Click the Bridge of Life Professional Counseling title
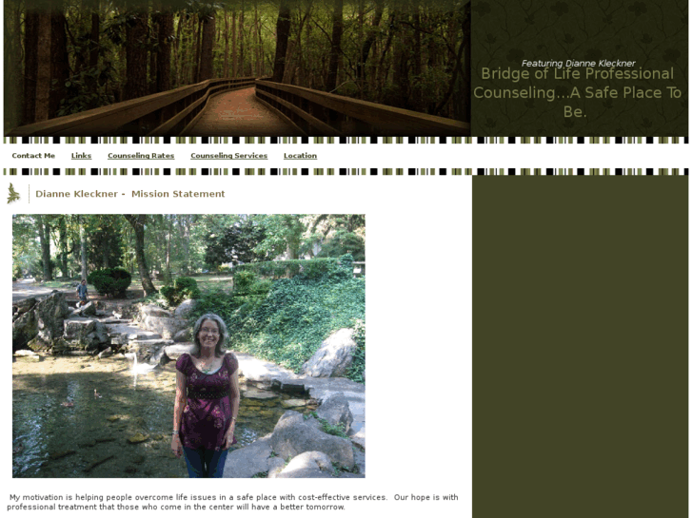This screenshot has width=692, height=518. 577,92
